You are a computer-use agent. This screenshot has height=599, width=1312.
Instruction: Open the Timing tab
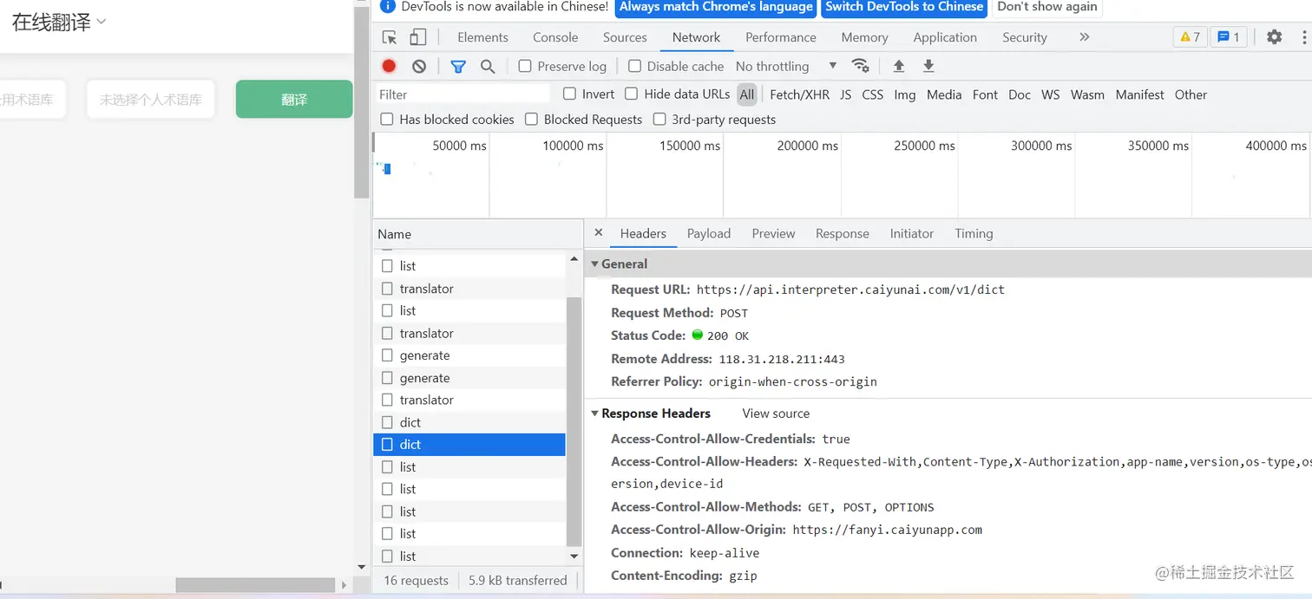coord(974,233)
